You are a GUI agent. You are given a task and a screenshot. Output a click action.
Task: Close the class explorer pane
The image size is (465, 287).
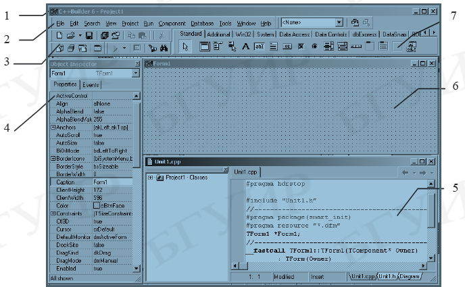pos(225,169)
